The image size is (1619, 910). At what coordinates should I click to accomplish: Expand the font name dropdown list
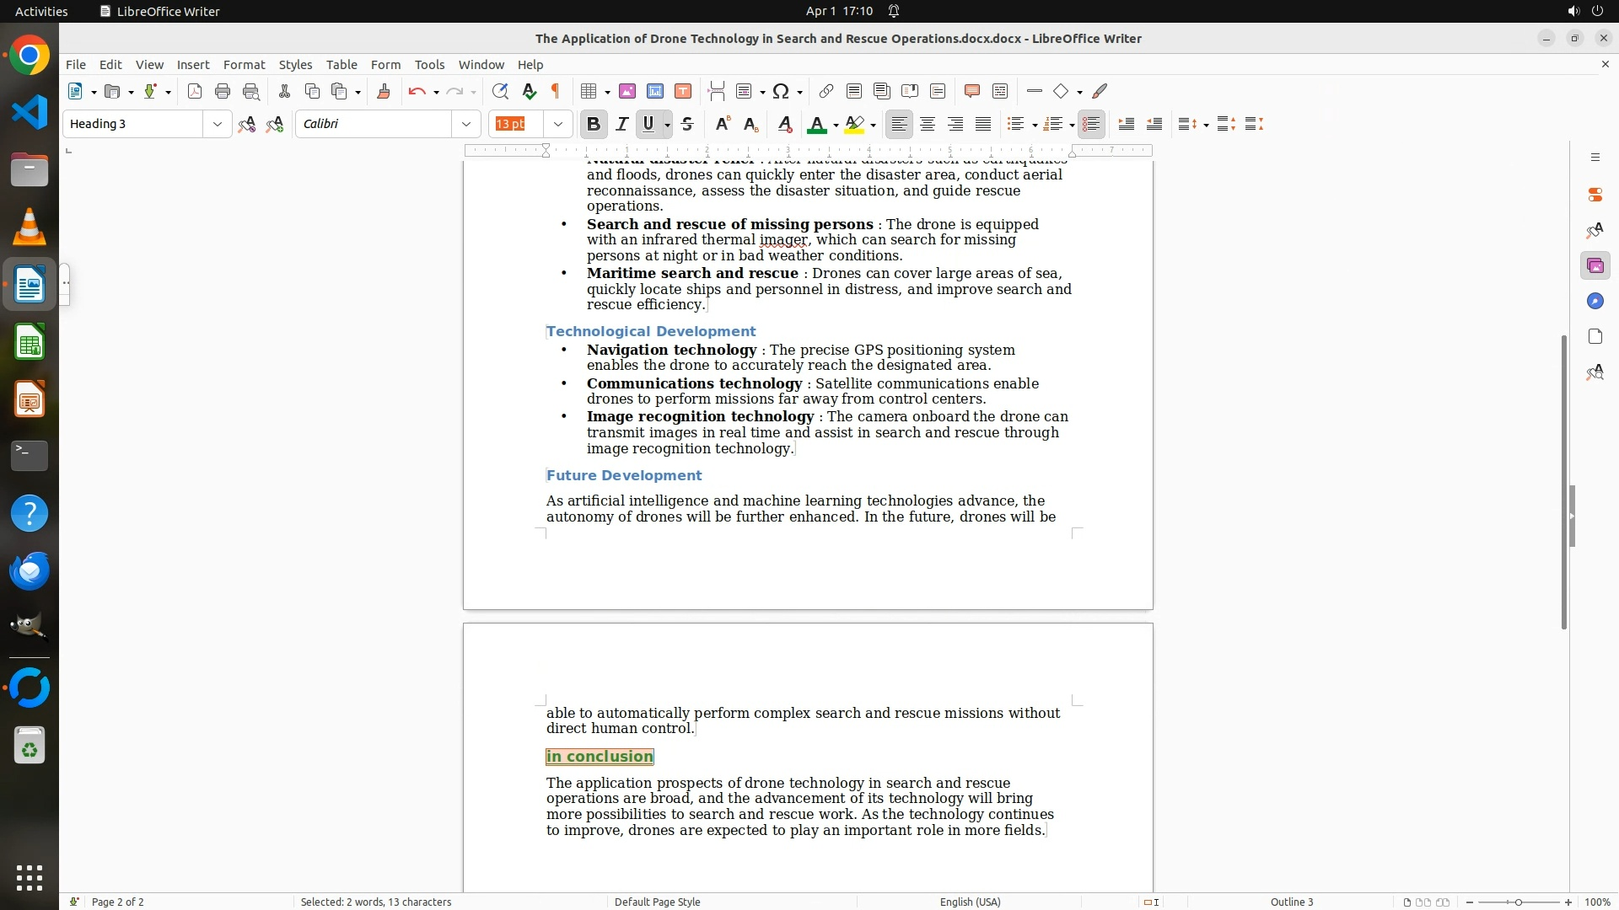[466, 124]
